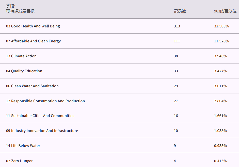Click the 3.427% percentage for Quality Education
The width and height of the screenshot is (239, 167).
pyautogui.click(x=220, y=71)
